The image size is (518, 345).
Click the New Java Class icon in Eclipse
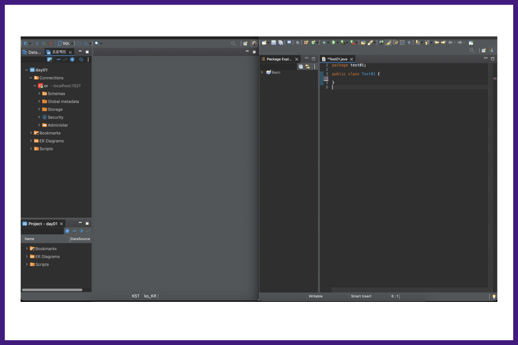[x=313, y=42]
